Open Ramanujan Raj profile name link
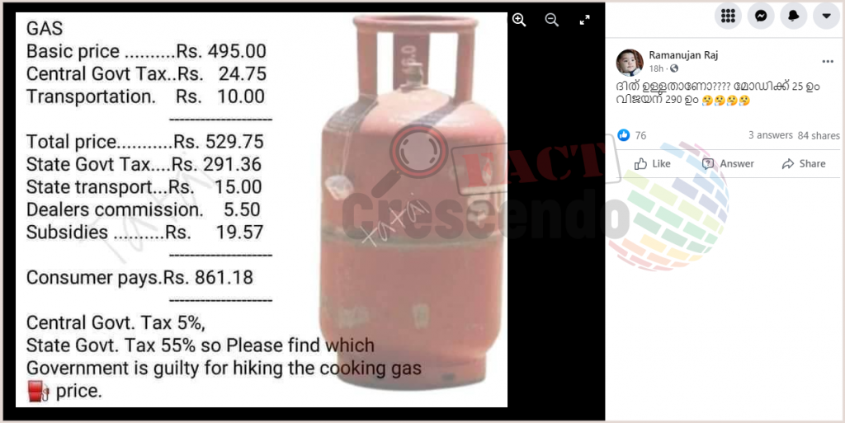This screenshot has height=423, width=845. pos(682,55)
